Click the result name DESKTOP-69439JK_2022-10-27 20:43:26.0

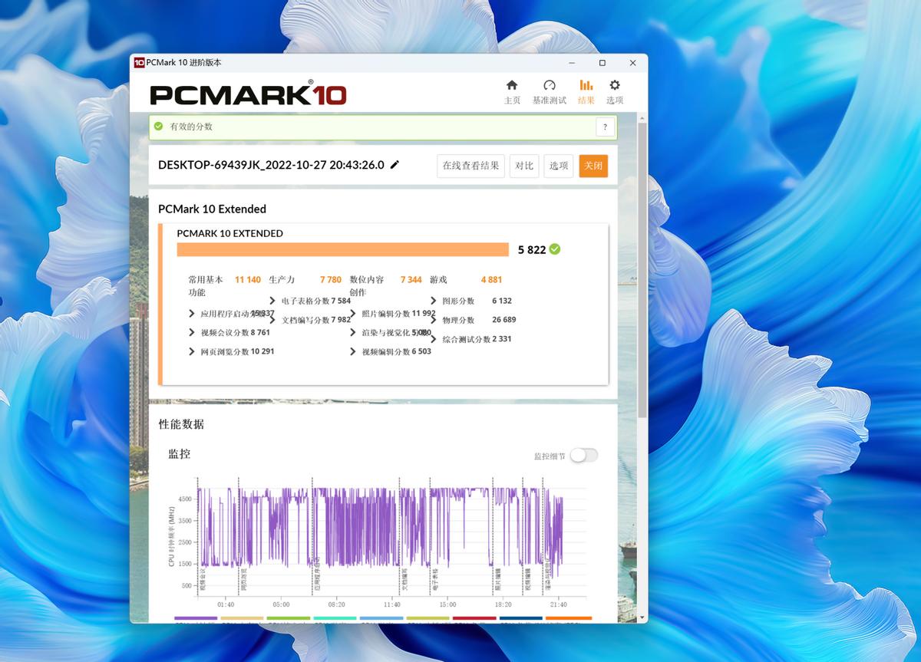[x=271, y=165]
